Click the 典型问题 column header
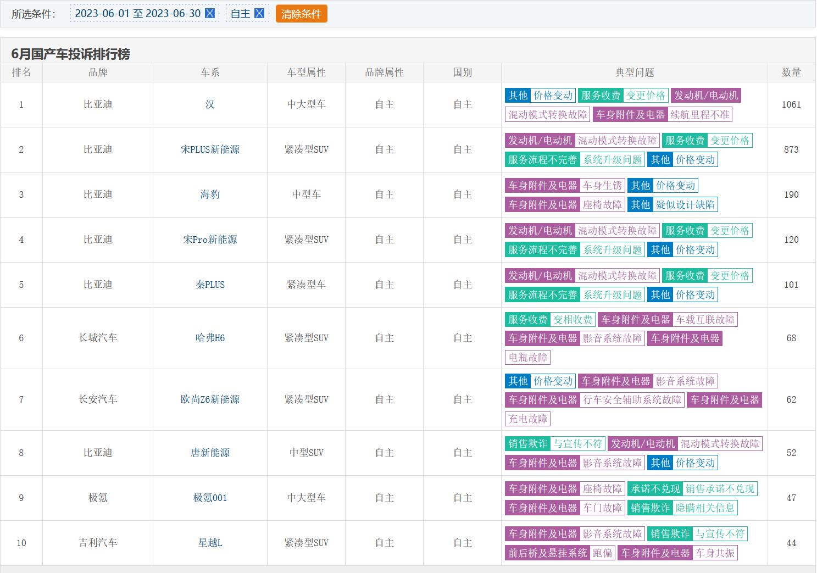 [635, 73]
